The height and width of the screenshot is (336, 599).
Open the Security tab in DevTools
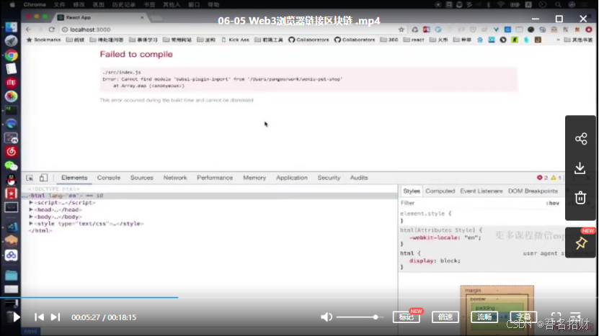[329, 178]
